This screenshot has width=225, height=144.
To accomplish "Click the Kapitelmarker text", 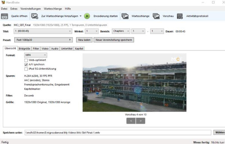I will pyautogui.click(x=32, y=89).
